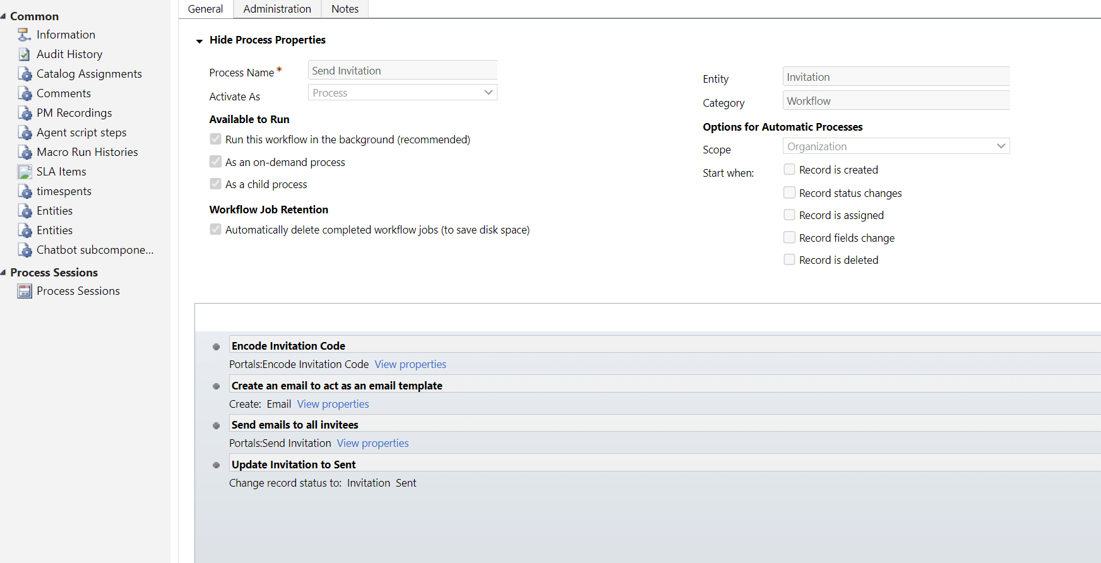Click bullet beside Encode Invitation Code step
The image size is (1101, 563).
(216, 347)
